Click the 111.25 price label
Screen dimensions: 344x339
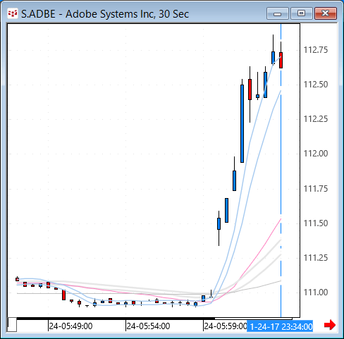click(316, 258)
